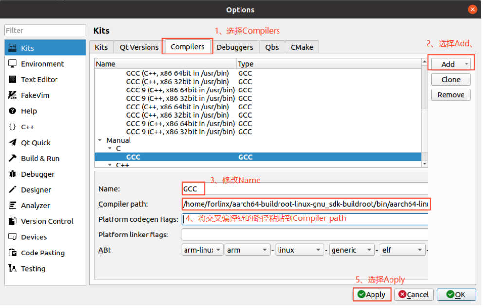This screenshot has height=308, width=483.
Task: Sort by the Name column header
Action: coord(166,64)
